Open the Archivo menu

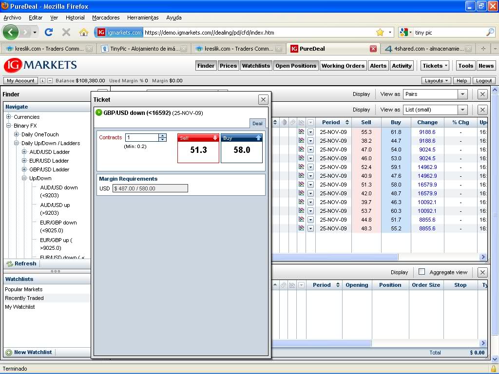12,18
